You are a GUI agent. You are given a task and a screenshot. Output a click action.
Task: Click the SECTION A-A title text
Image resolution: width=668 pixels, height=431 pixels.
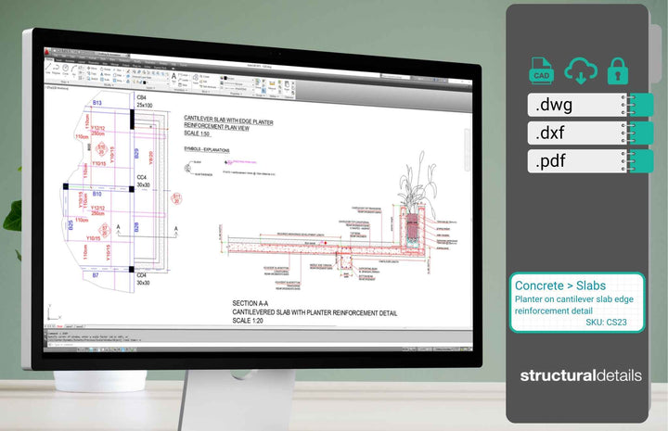pos(250,303)
